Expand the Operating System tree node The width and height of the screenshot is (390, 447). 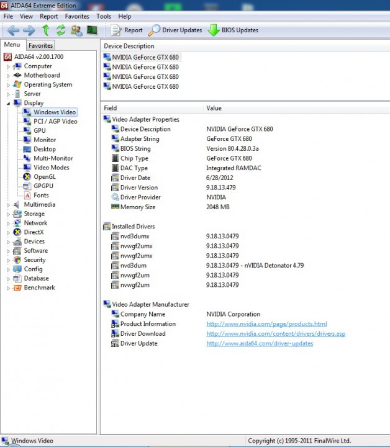(8, 85)
